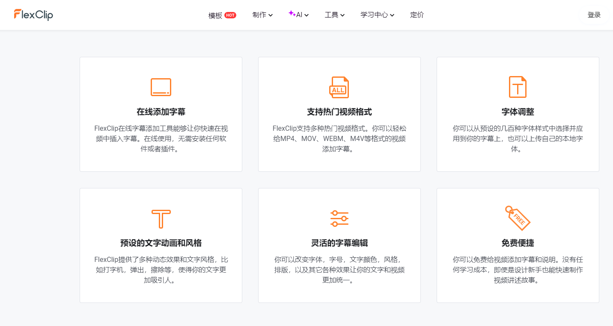Screen dimensions: 613x326
Task: Open the 学习中心 dropdown menu
Action: tap(377, 15)
